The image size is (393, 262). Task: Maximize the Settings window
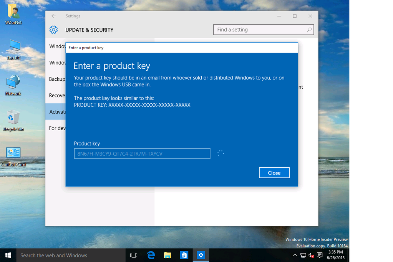click(295, 16)
